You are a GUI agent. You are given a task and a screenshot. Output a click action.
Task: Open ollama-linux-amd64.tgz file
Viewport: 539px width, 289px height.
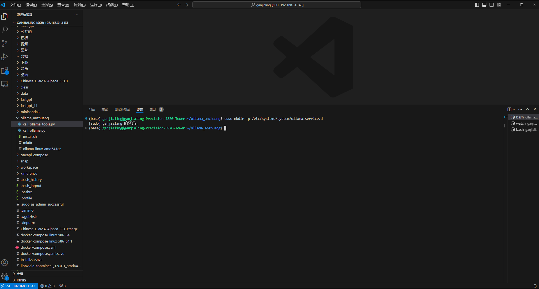[47, 149]
